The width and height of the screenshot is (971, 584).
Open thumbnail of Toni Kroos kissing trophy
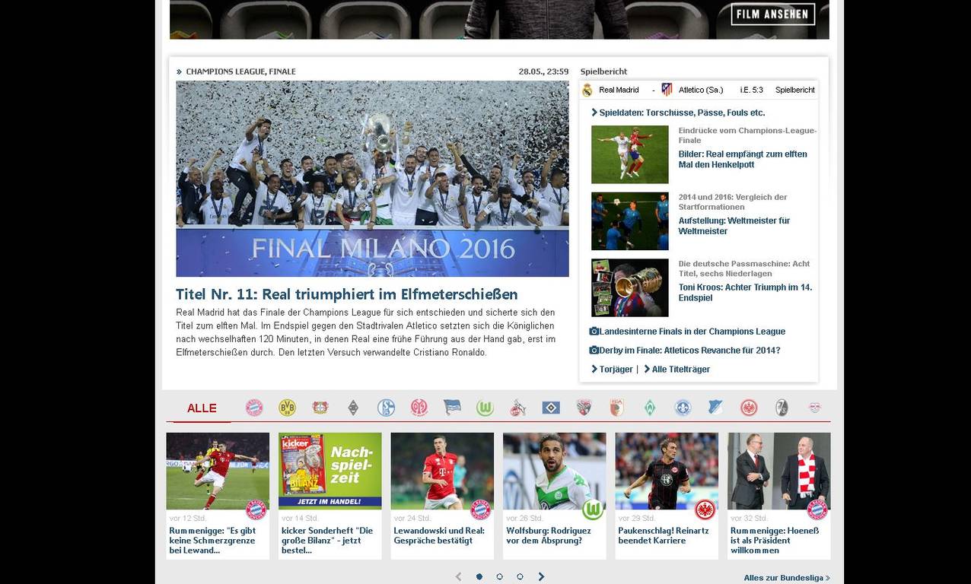[630, 287]
